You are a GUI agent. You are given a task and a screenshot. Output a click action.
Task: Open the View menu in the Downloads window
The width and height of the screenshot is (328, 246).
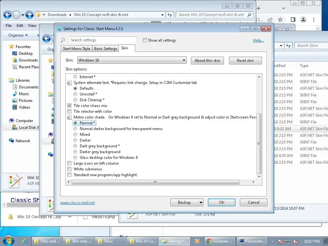tap(32, 26)
